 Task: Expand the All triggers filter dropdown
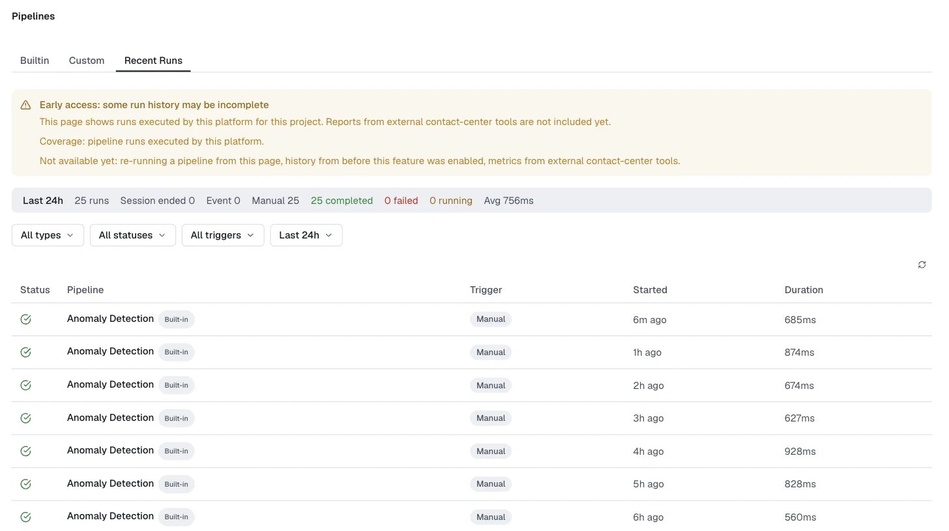point(223,235)
